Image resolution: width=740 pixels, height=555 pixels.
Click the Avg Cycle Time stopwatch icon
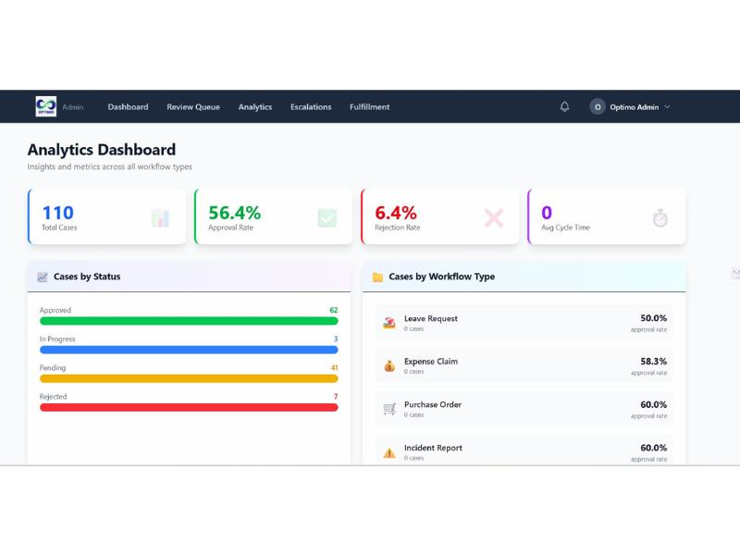click(660, 218)
